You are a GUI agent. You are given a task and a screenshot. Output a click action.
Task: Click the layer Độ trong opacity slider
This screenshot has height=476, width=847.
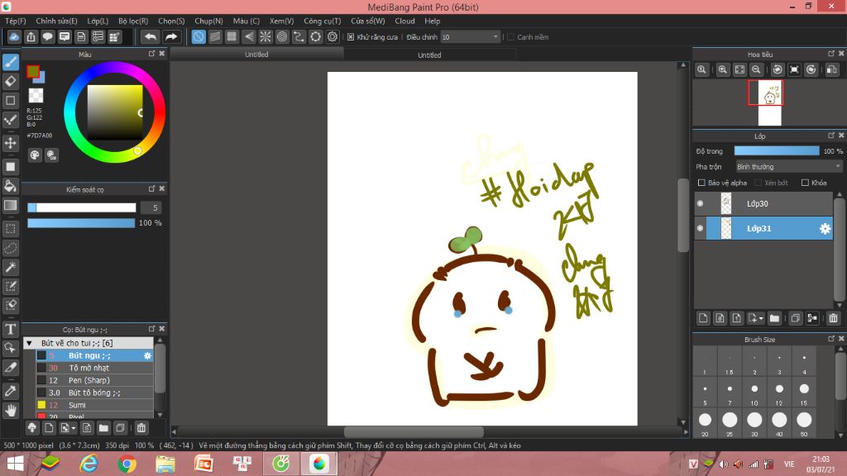(776, 151)
